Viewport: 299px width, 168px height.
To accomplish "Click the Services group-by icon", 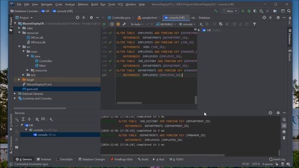I will [37, 119].
